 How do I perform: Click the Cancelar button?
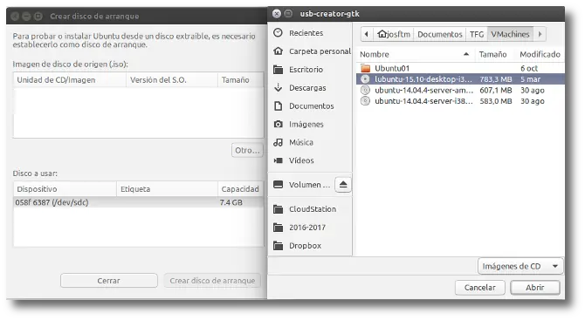coord(480,288)
